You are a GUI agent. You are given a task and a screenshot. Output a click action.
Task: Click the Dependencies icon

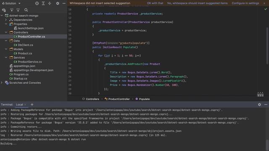(11, 20)
